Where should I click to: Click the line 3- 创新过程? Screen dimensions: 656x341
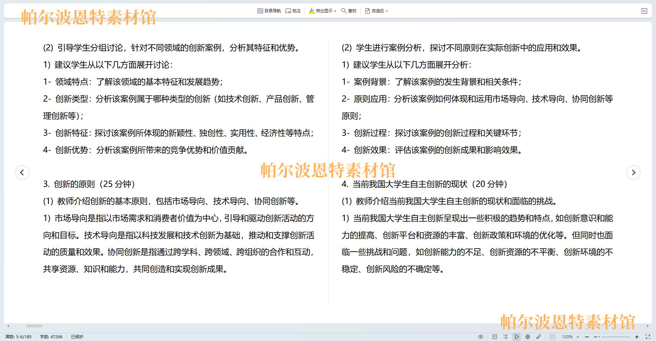coord(432,133)
